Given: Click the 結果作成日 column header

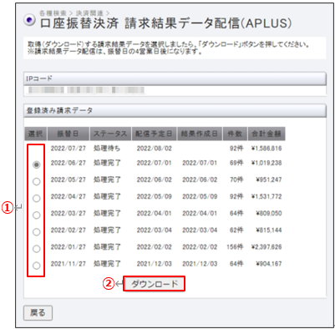Looking at the screenshot, I should coord(200,134).
